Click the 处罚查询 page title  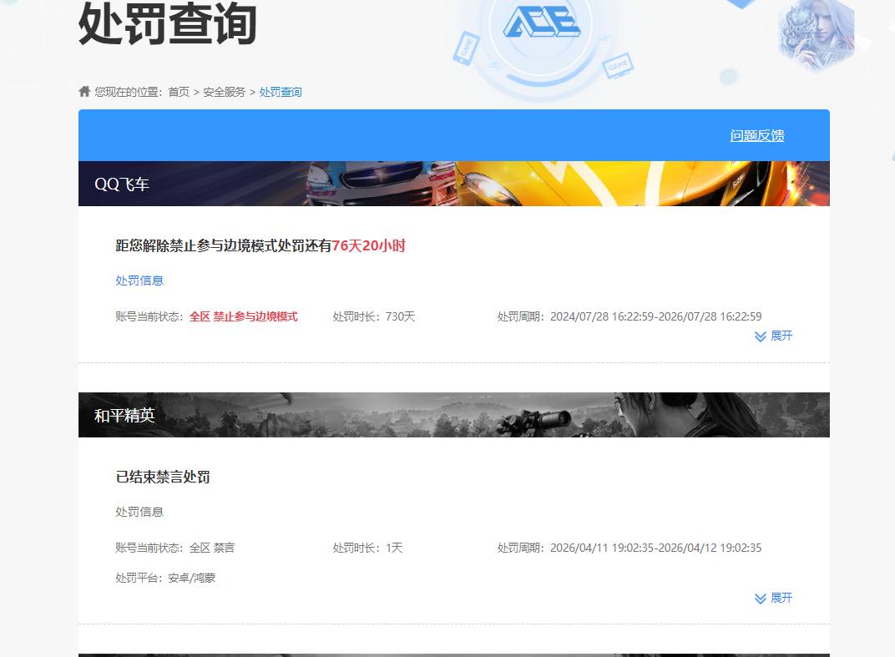[x=167, y=23]
